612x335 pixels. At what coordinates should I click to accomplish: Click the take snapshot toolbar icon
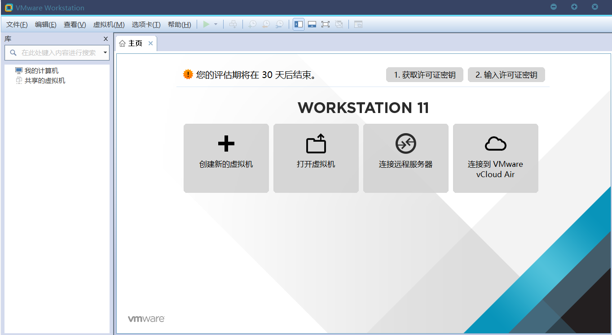coord(252,24)
